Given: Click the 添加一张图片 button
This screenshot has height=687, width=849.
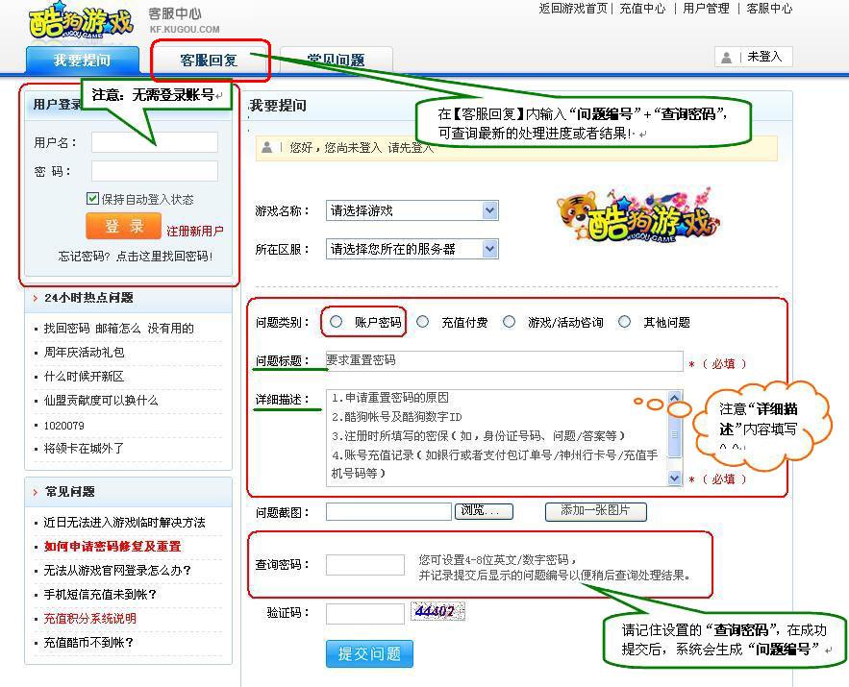Looking at the screenshot, I should tap(595, 511).
